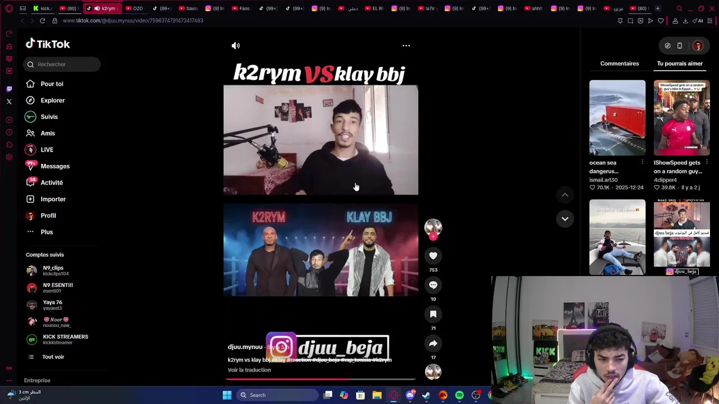719x404 pixels.
Task: Open the Windows Start menu
Action: coord(227,395)
